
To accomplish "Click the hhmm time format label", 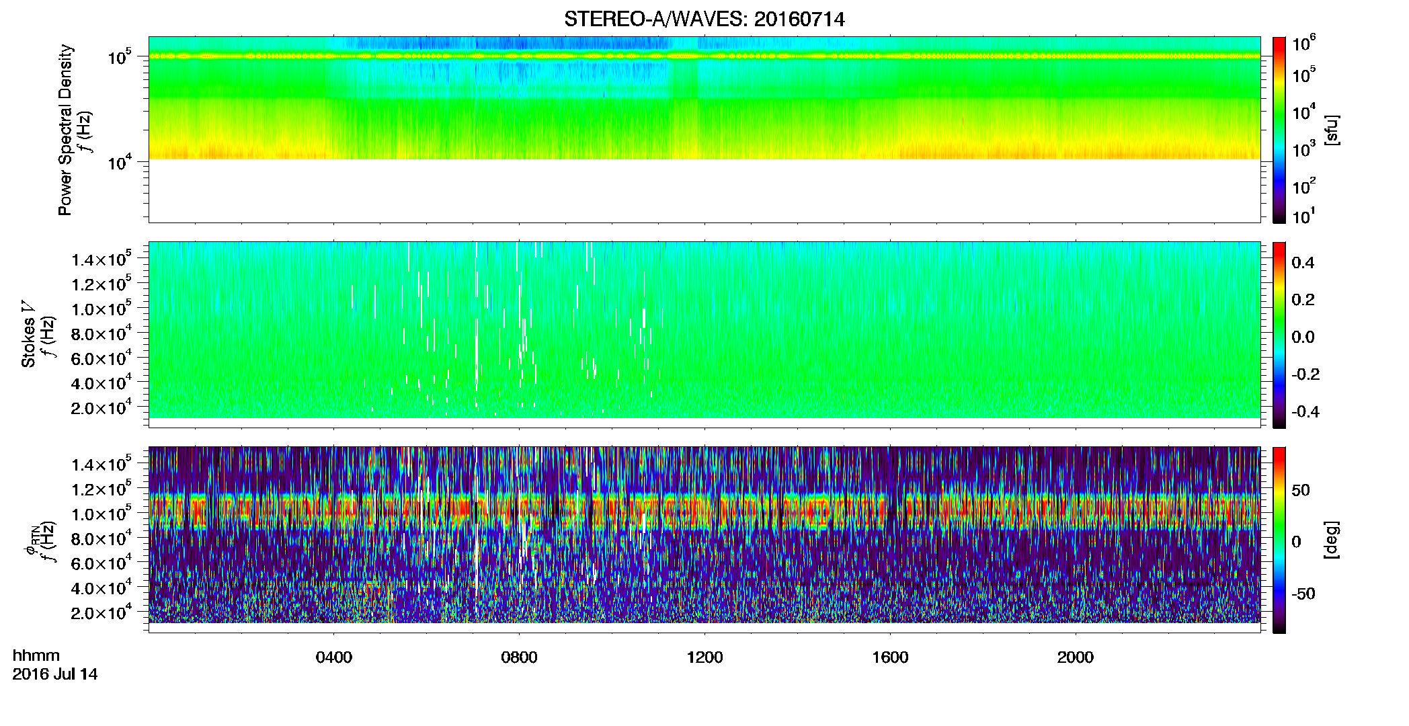I will tap(36, 655).
